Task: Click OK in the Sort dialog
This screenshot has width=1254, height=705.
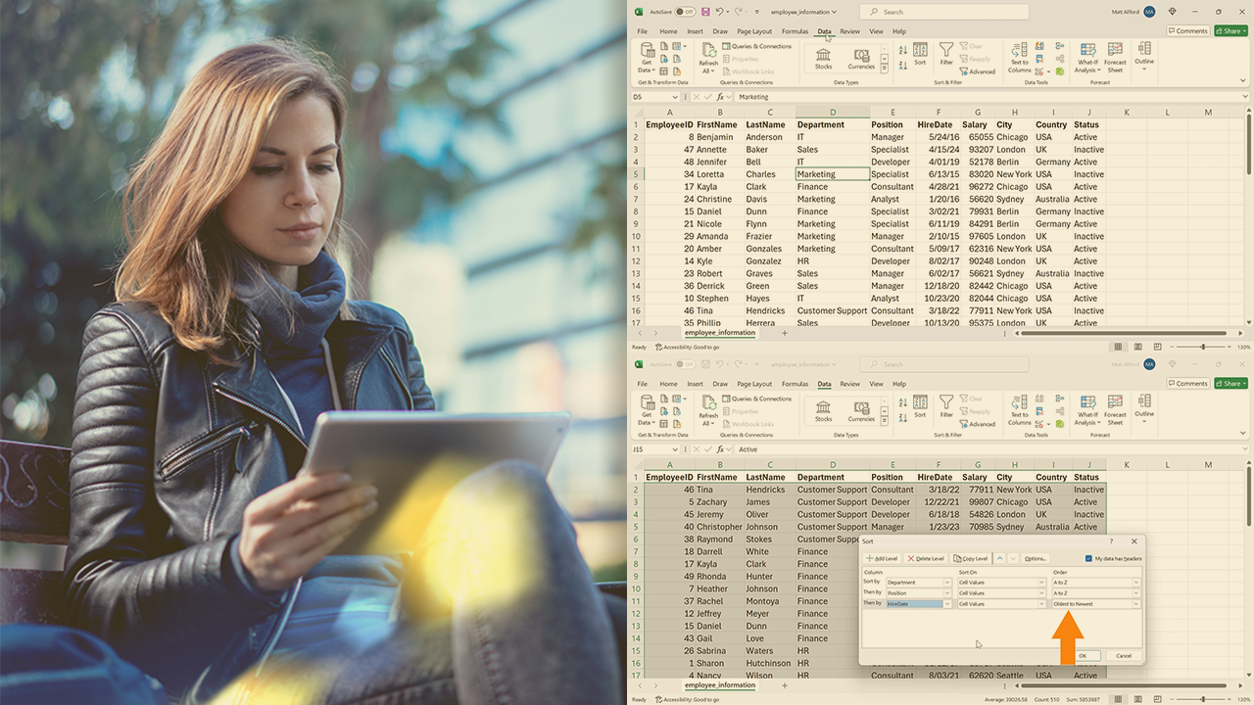Action: click(x=1082, y=655)
